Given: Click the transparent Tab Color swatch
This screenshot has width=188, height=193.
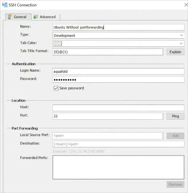Looking at the screenshot, I should pyautogui.click(x=58, y=44).
